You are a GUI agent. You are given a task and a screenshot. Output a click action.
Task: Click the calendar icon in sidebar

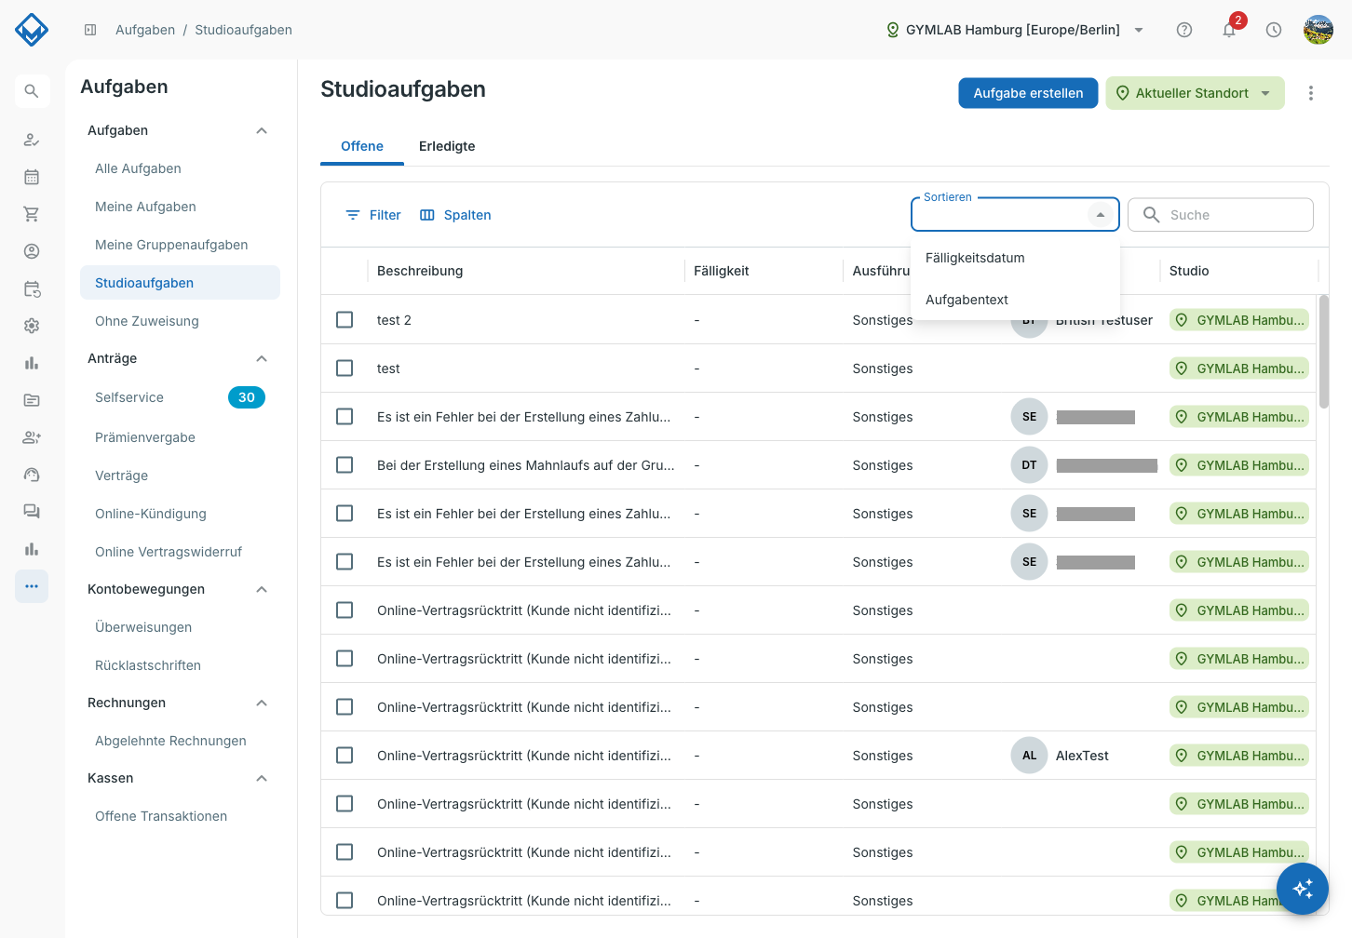point(32,177)
